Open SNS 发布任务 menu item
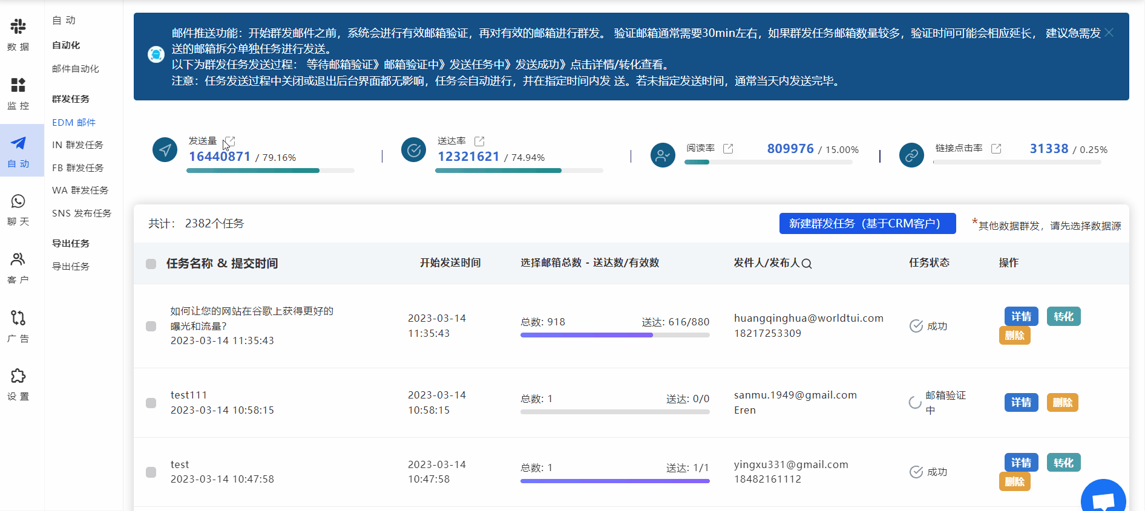The width and height of the screenshot is (1145, 511). tap(82, 213)
